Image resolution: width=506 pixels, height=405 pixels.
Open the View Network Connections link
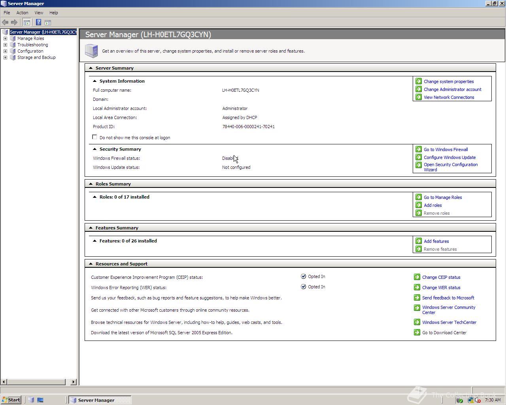pyautogui.click(x=449, y=97)
